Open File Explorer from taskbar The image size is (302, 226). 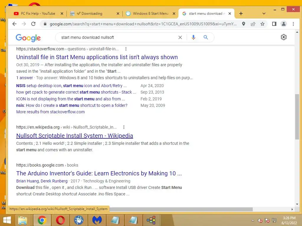22,220
